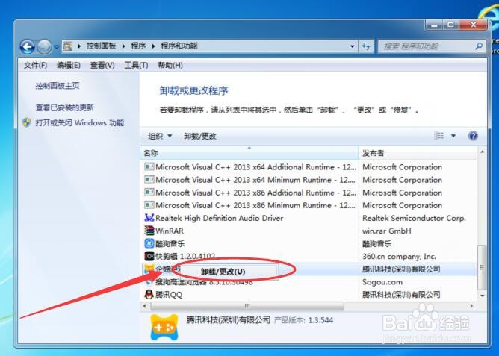This screenshot has height=356, width=499.
Task: Click the Realtek audio driver crab icon
Action: click(149, 218)
